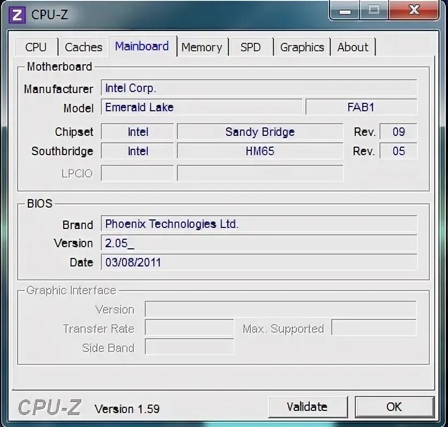Viewport: 448px width, 427px height.
Task: Select the Manufacturer field 'Intel Corp.'
Action: pyautogui.click(x=259, y=88)
